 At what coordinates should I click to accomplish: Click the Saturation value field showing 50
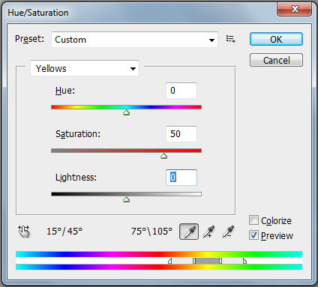[181, 134]
